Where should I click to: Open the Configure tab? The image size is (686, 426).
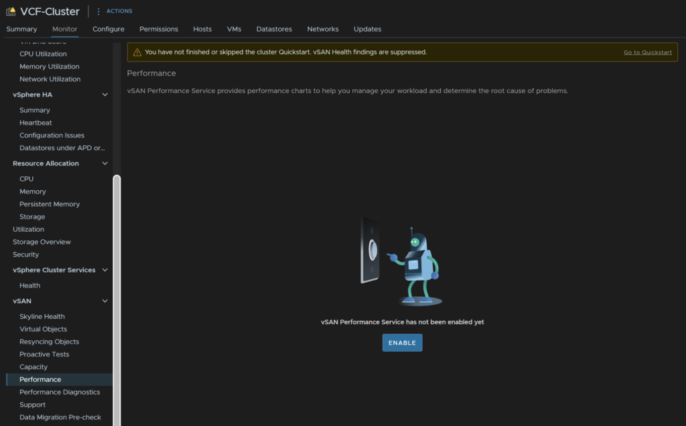click(x=109, y=29)
